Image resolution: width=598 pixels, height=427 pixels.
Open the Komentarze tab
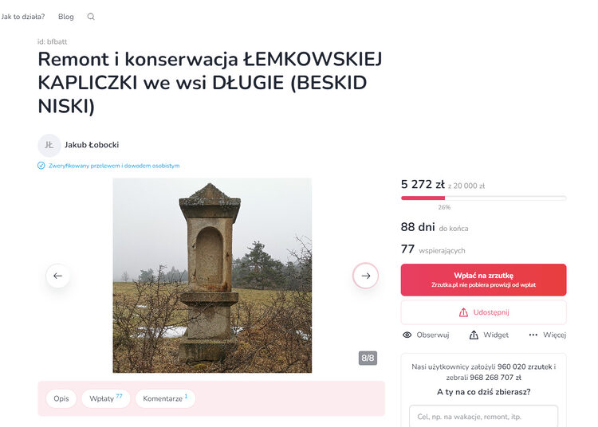[x=165, y=398]
